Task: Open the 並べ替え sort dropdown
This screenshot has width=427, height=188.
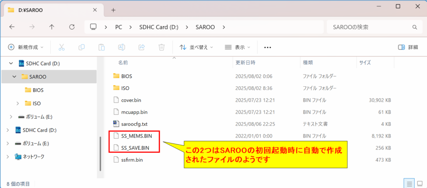Action: (196, 47)
